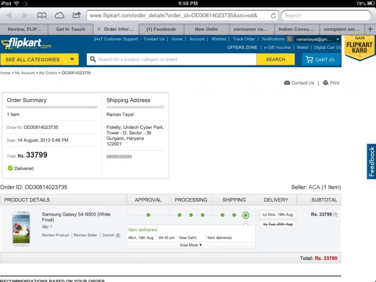This screenshot has width=376, height=282.
Task: Click the Notifications link
Action: click(x=273, y=39)
